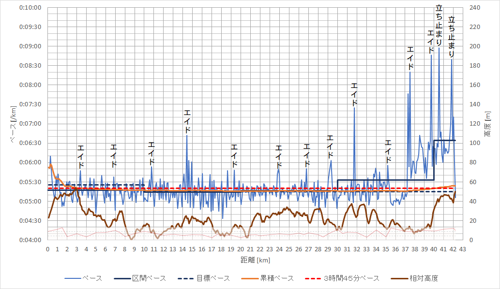Select the 180 altitude tick label
Image resolution: width=500 pixels, height=289 pixels.
(x=475, y=66)
